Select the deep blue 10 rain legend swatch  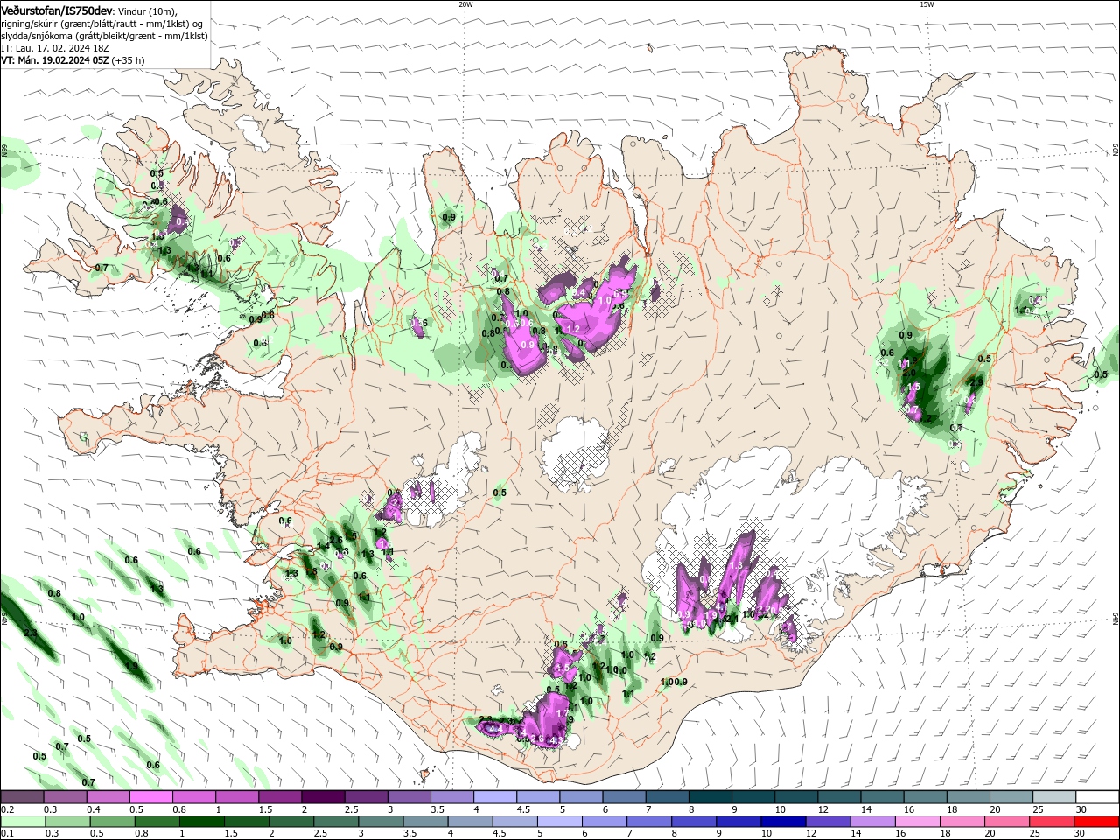(783, 822)
